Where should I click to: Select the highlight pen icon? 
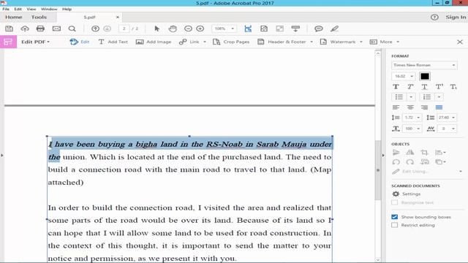[x=335, y=28]
